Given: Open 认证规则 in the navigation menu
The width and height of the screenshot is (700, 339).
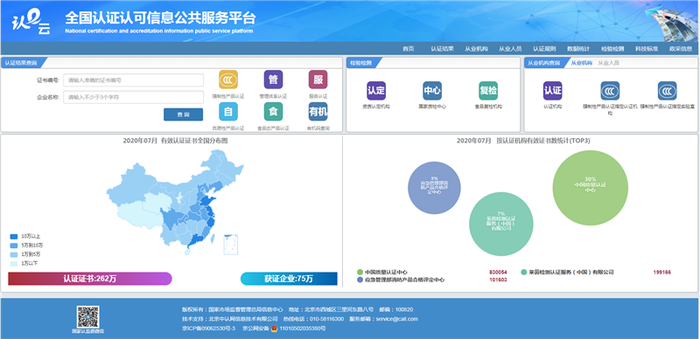Looking at the screenshot, I should point(544,49).
